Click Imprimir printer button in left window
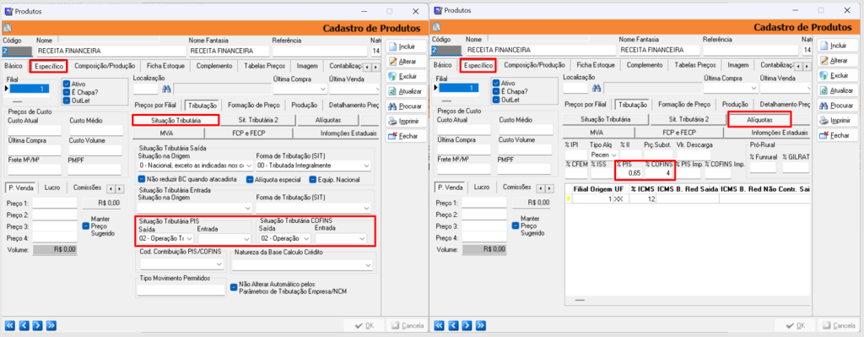The height and width of the screenshot is (337, 864). click(406, 121)
